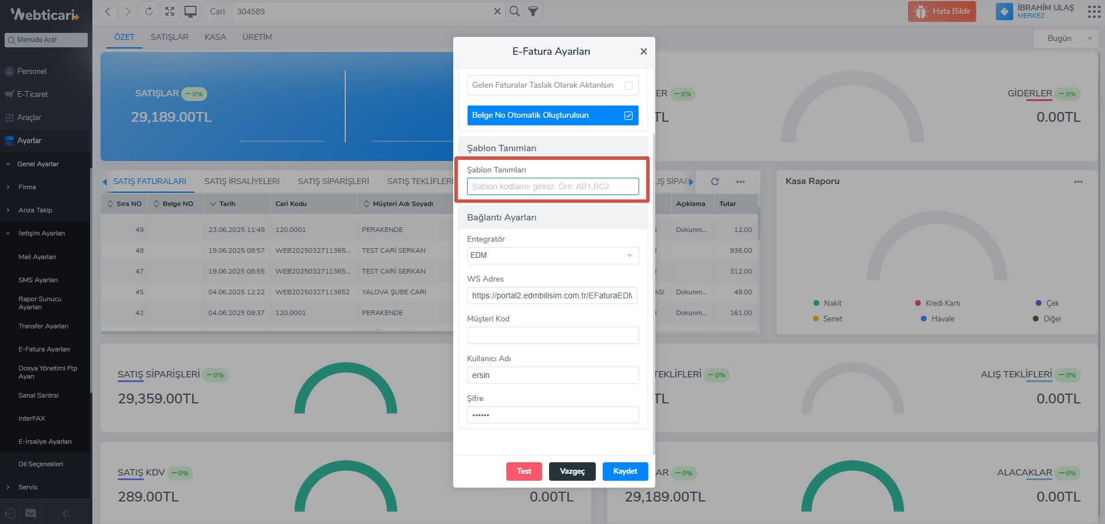
Task: Click the search magnifier icon
Action: (514, 12)
